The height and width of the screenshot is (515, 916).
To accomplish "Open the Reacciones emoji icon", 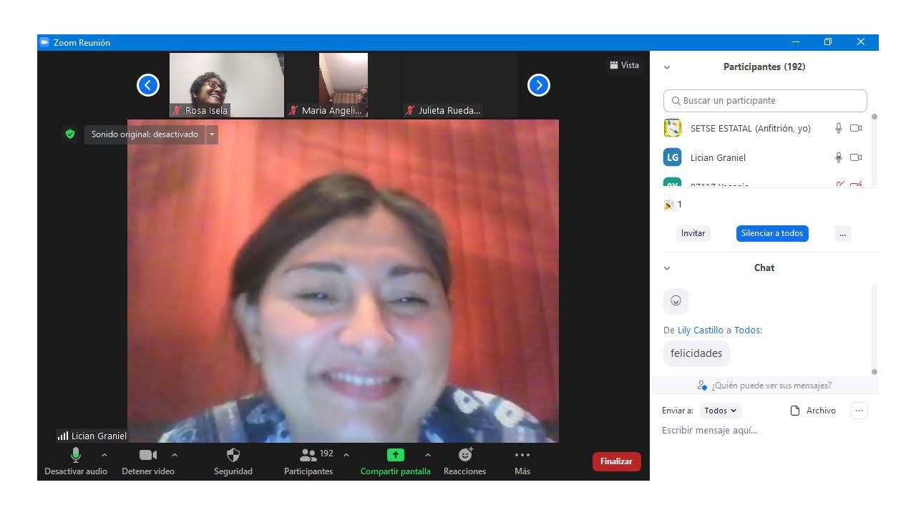I will pos(465,455).
